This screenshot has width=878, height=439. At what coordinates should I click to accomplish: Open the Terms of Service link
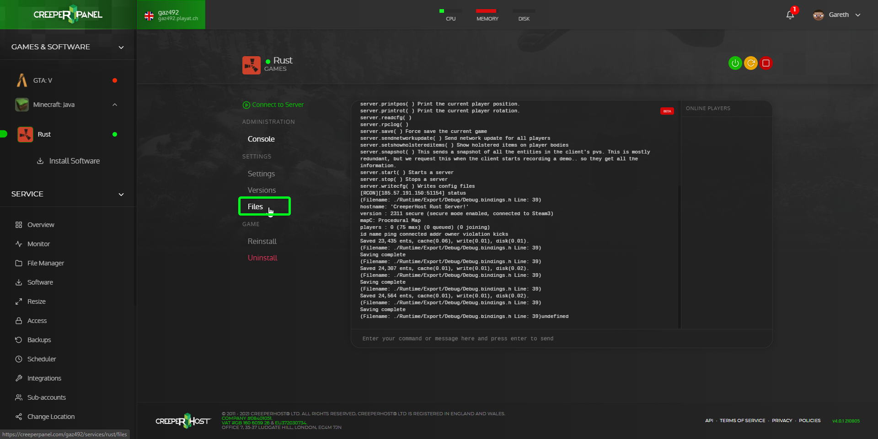click(742, 420)
